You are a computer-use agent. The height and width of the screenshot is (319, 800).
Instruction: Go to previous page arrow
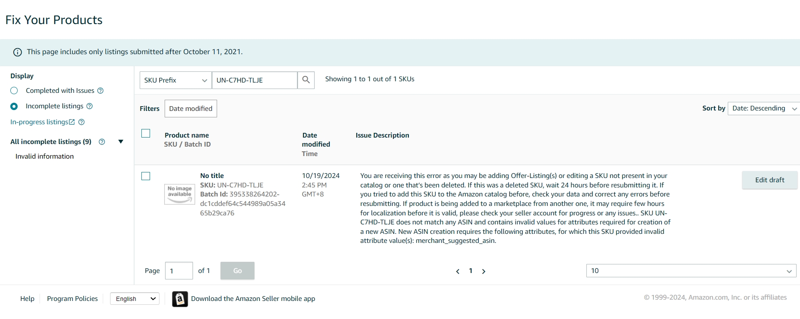(458, 271)
